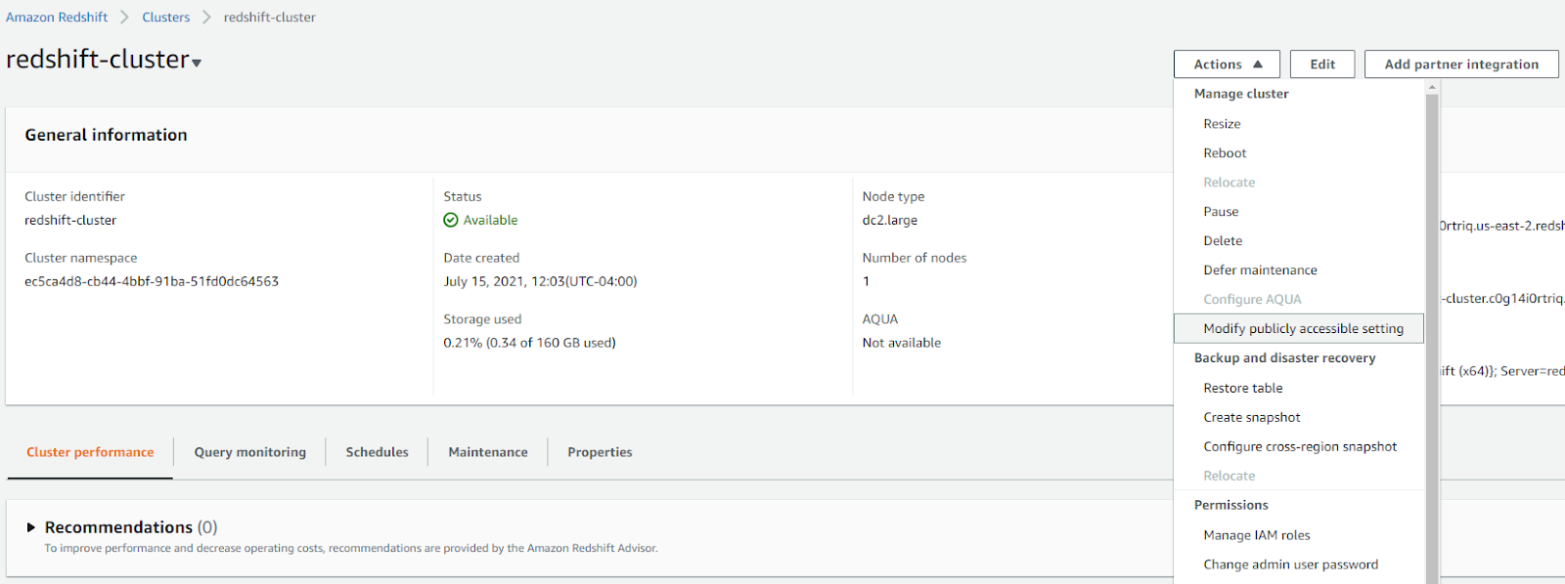Click the scroll-up arrow of Actions menu

tap(1432, 88)
